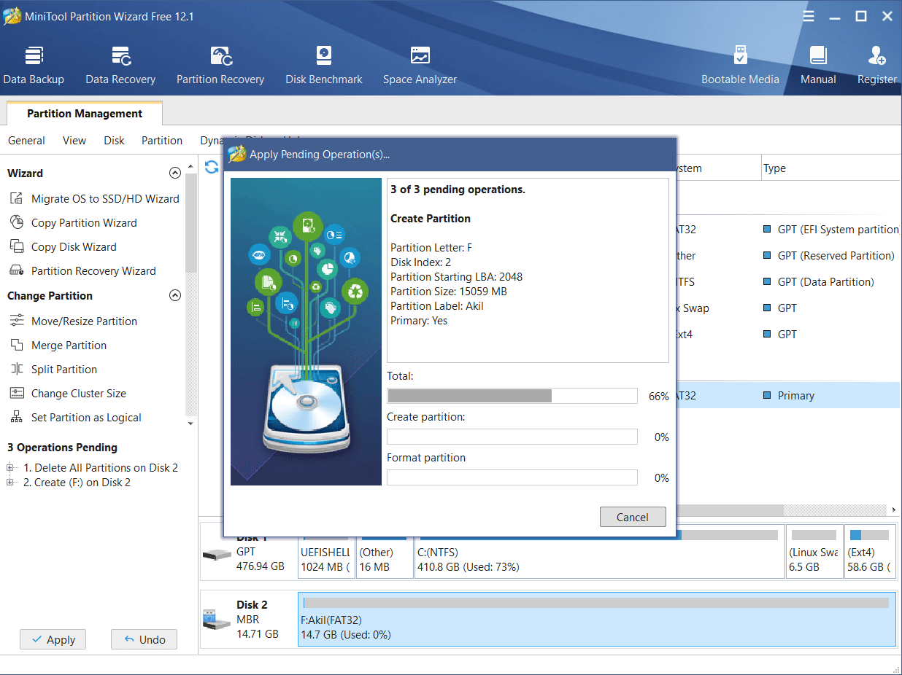Collapse the Change Partition section
902x675 pixels.
coord(174,296)
